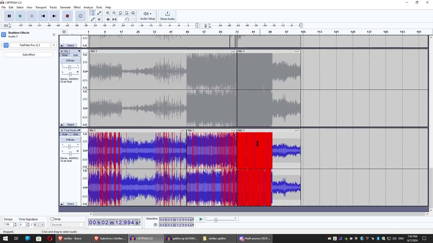Choose the Selection (I-beam) tool
This screenshot has width=433, height=243.
tap(93, 13)
